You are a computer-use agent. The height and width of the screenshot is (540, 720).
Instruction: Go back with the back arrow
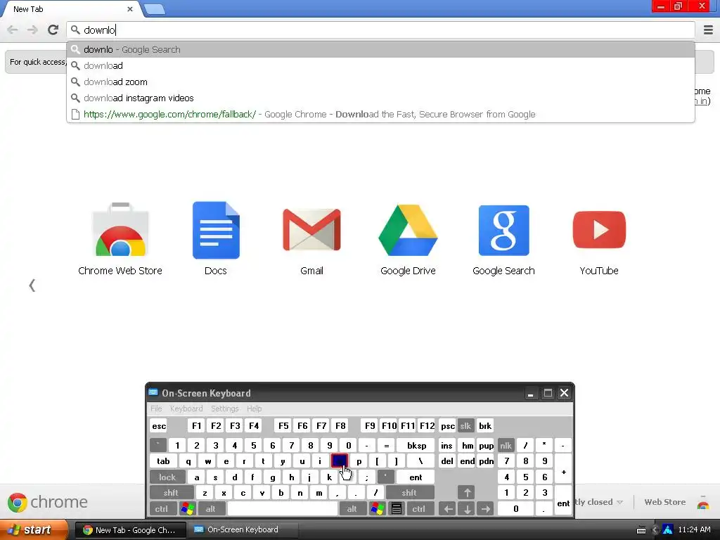(13, 30)
